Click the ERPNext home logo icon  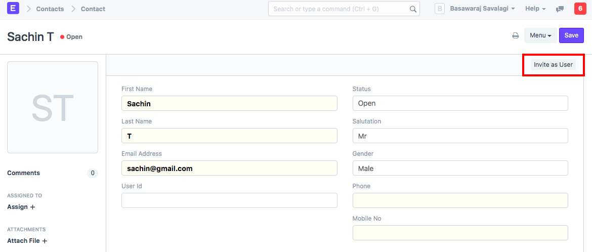[x=13, y=9]
